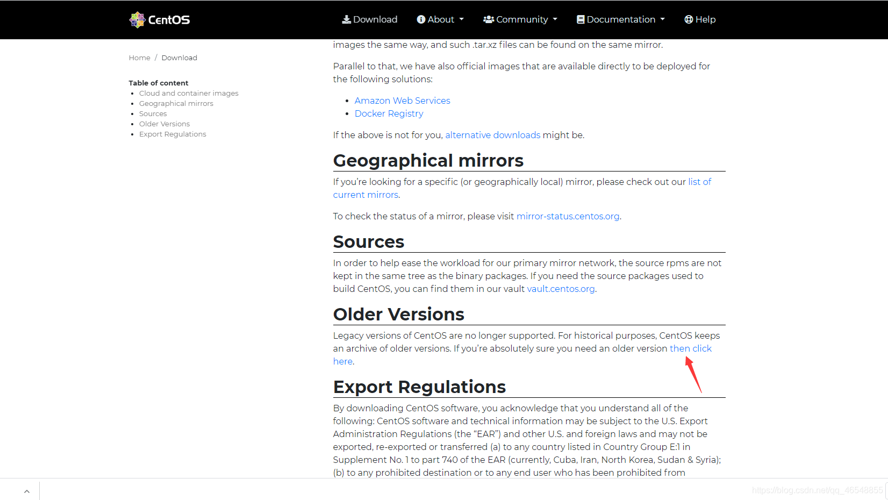Click the Sources section heading
The height and width of the screenshot is (500, 888).
coord(368,241)
